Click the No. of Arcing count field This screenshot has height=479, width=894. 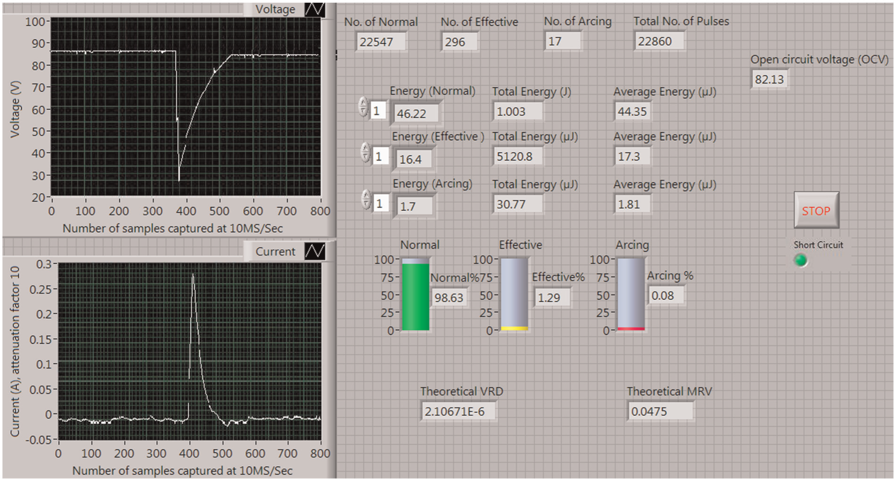click(562, 41)
